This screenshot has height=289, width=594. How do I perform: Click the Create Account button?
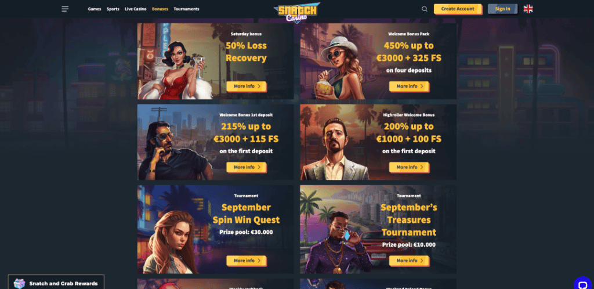(458, 9)
